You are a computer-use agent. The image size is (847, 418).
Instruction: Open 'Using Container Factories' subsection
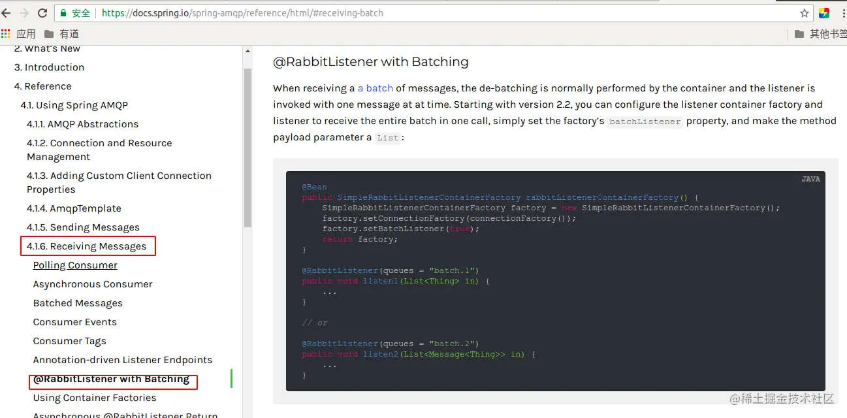[95, 398]
